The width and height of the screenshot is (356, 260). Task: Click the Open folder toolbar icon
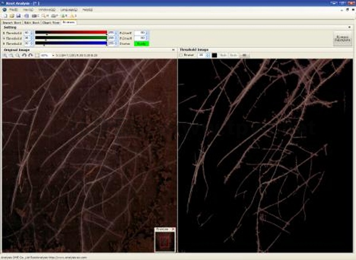11,16
